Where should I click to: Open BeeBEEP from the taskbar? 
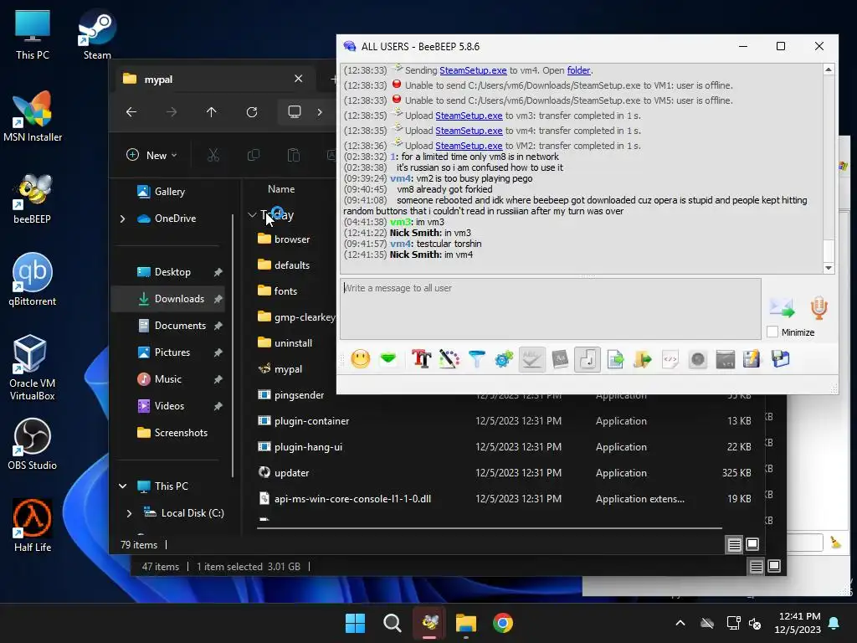[x=429, y=623]
